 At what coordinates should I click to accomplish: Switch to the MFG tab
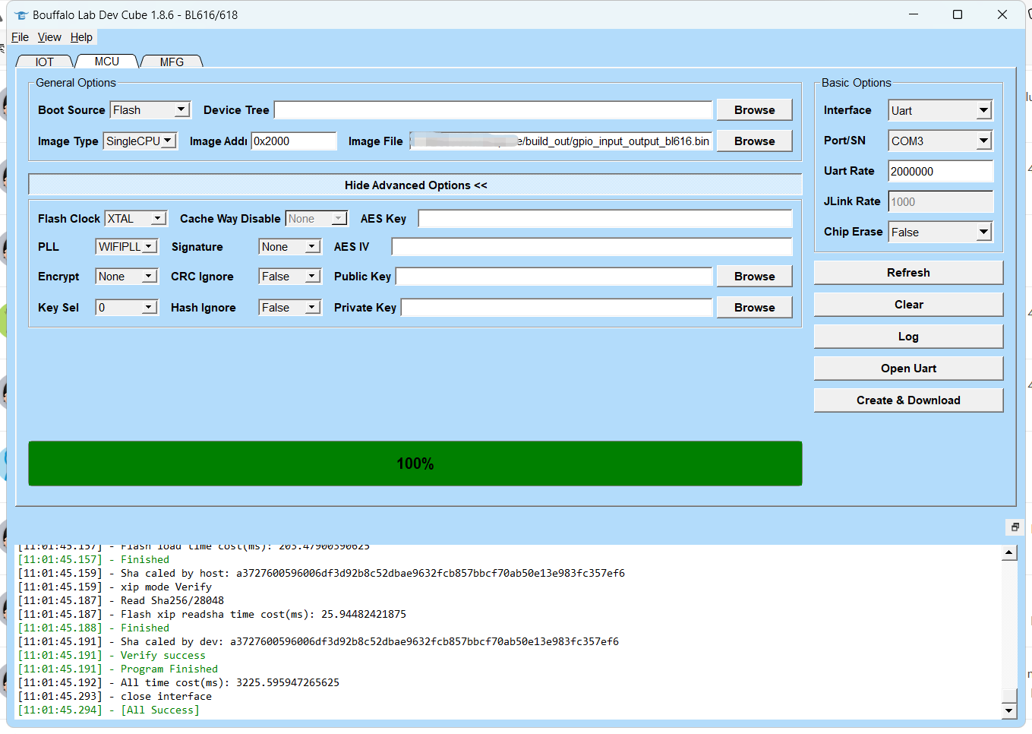click(172, 62)
